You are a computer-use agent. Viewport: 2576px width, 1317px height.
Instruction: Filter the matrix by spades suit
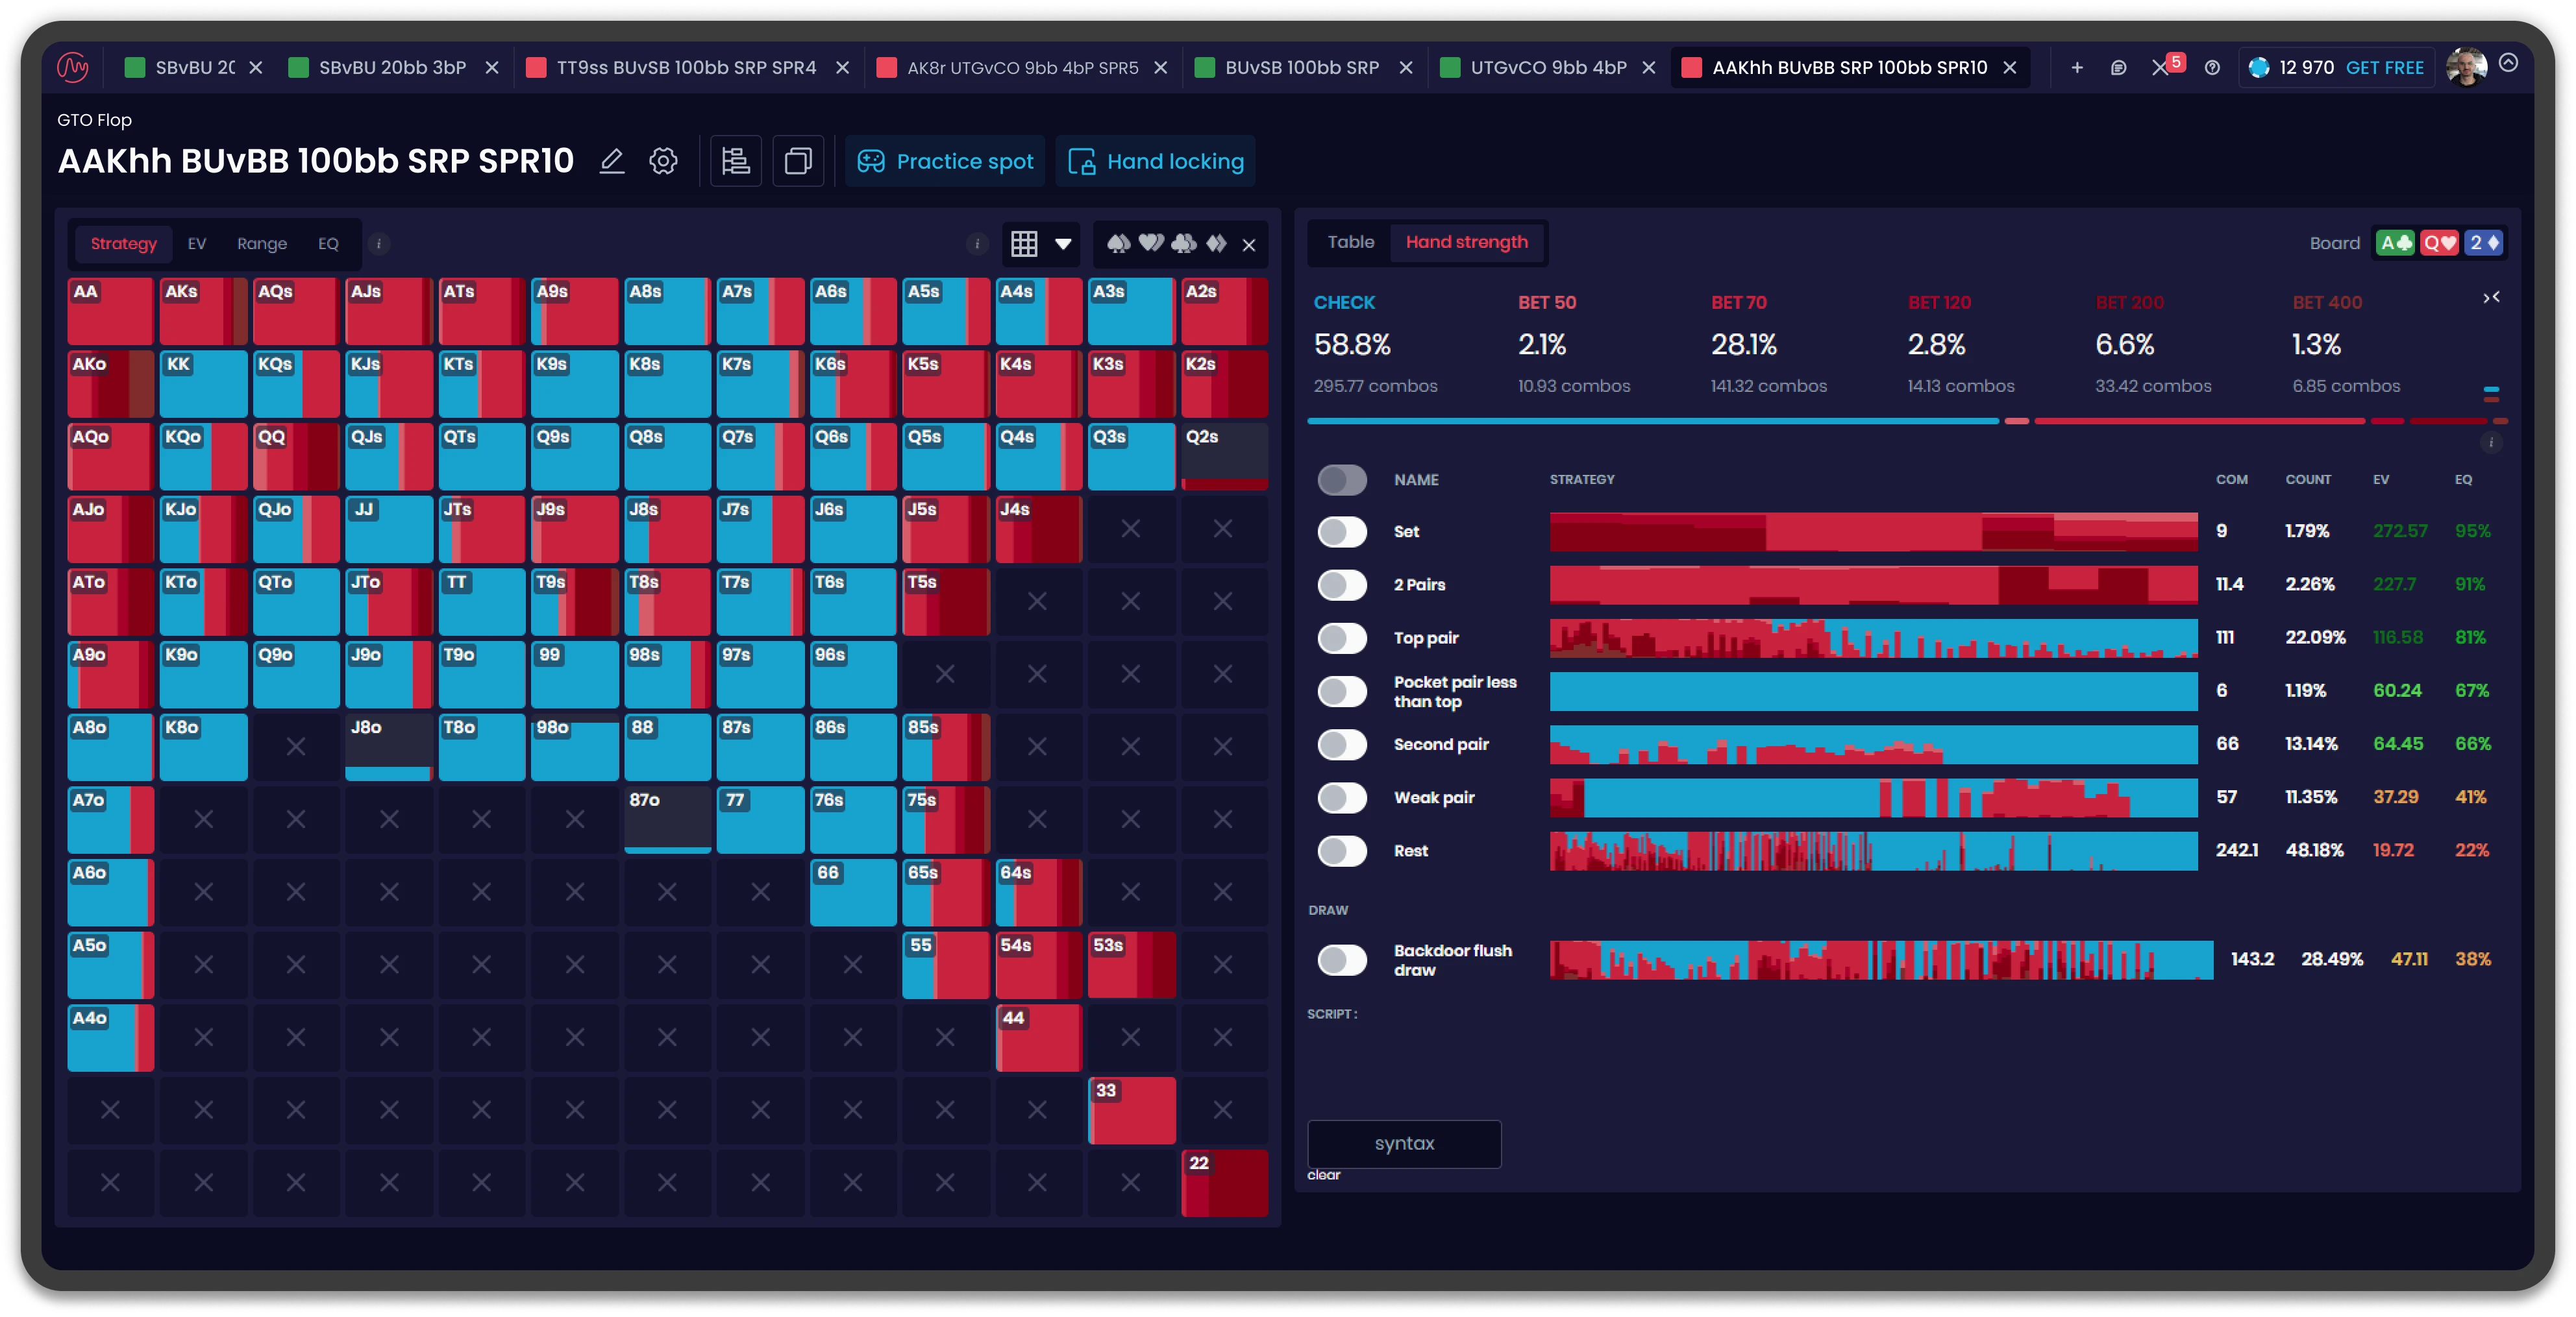tap(1119, 243)
